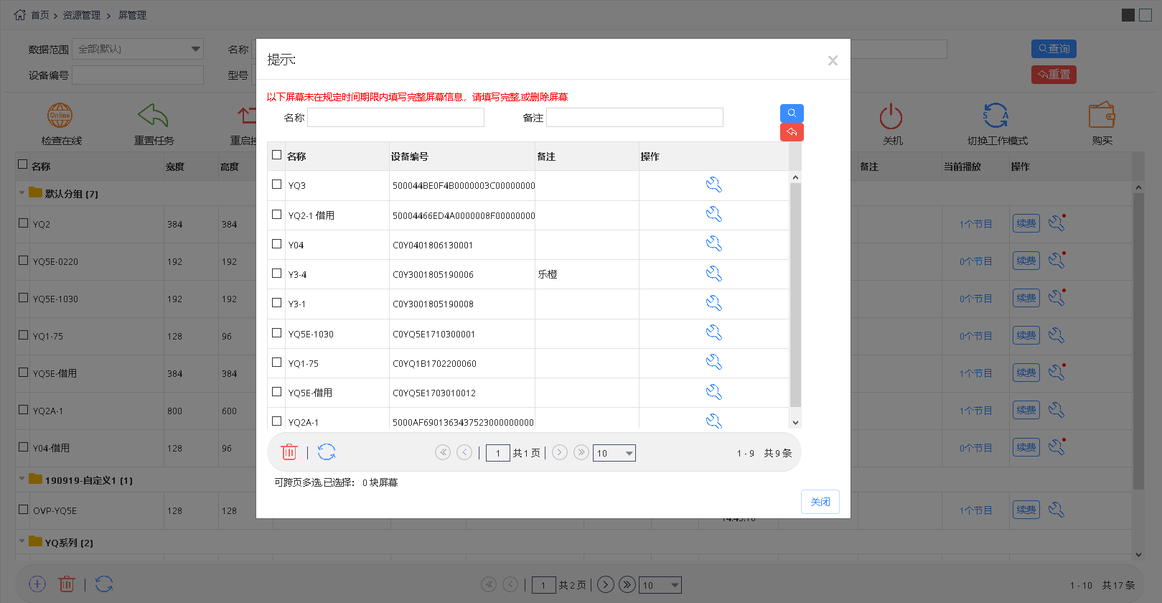Image resolution: width=1162 pixels, height=603 pixels.
Task: Click the 查询 button
Action: 1054,49
